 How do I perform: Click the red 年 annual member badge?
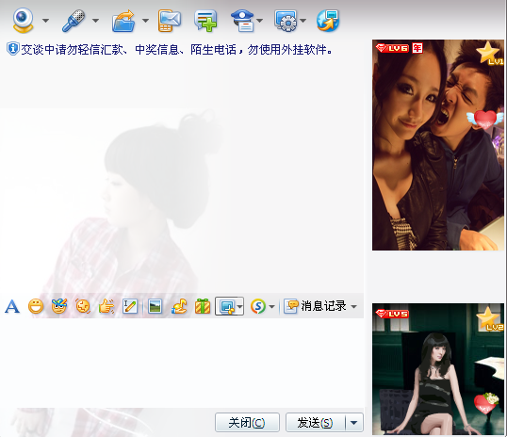pos(417,48)
